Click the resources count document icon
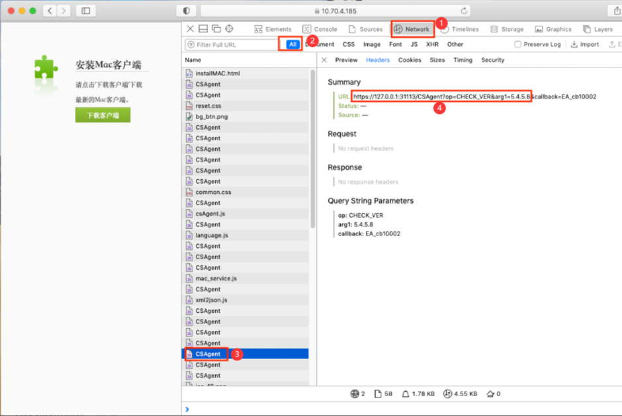The image size is (622, 416). [x=378, y=394]
